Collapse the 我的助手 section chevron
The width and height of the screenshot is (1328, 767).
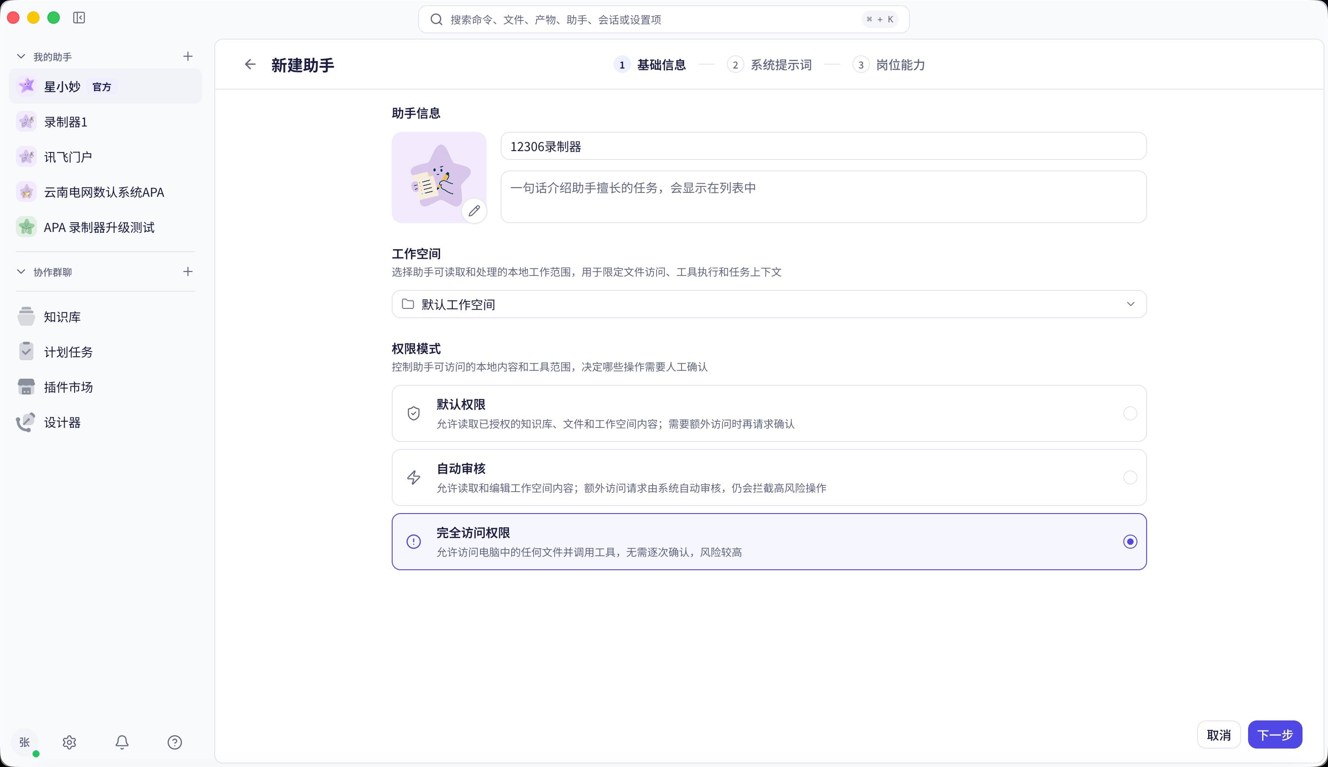tap(21, 56)
